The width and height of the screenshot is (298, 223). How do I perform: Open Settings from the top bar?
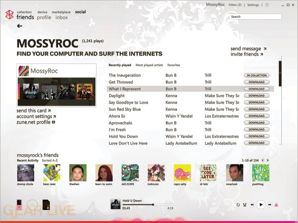coord(253,5)
